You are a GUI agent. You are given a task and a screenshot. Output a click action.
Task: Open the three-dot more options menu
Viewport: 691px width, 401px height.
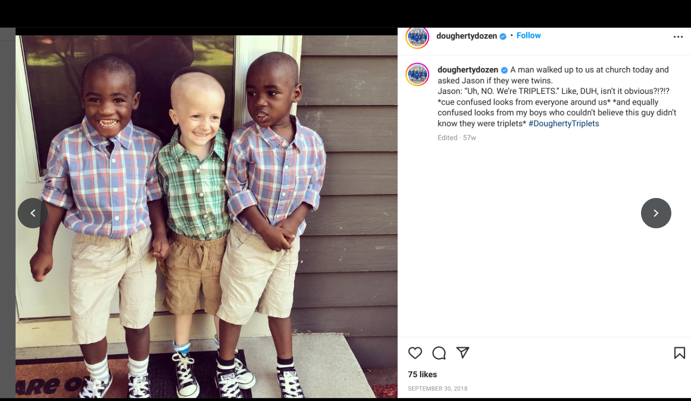(678, 37)
